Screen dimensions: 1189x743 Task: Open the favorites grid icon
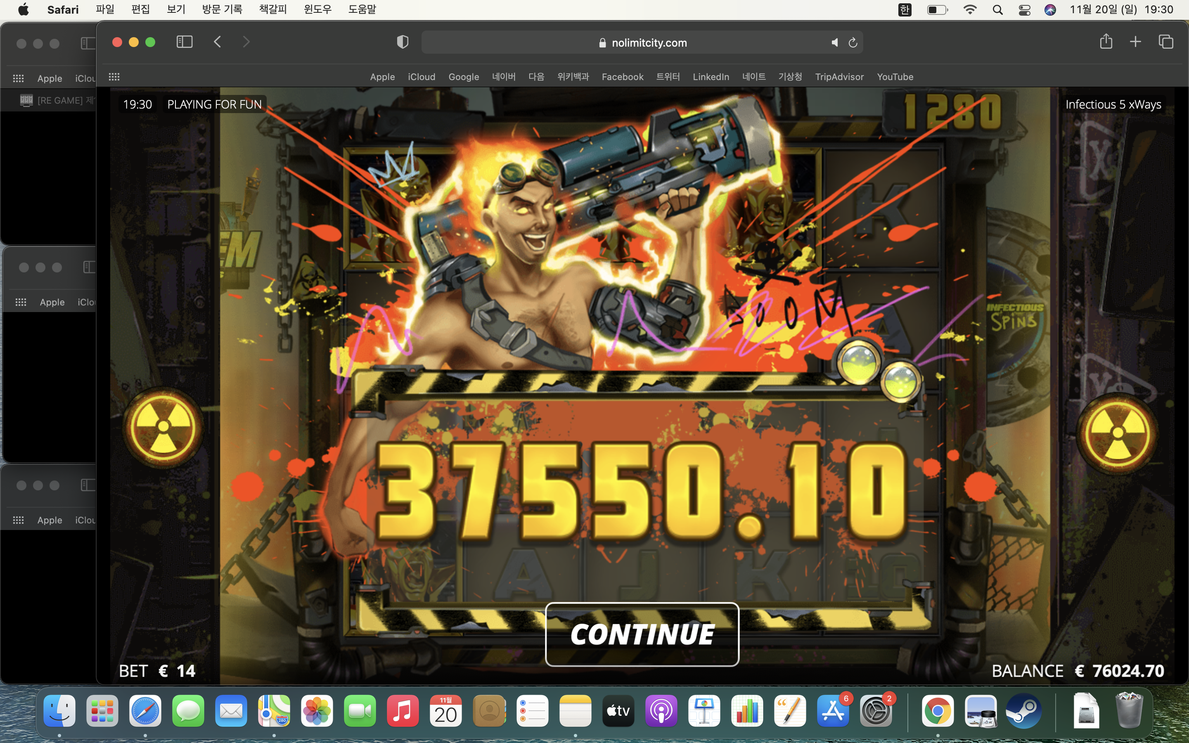tap(114, 77)
